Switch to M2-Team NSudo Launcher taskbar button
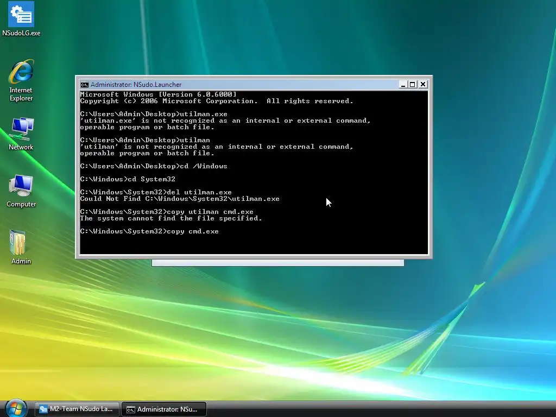The width and height of the screenshot is (556, 417). click(x=77, y=409)
